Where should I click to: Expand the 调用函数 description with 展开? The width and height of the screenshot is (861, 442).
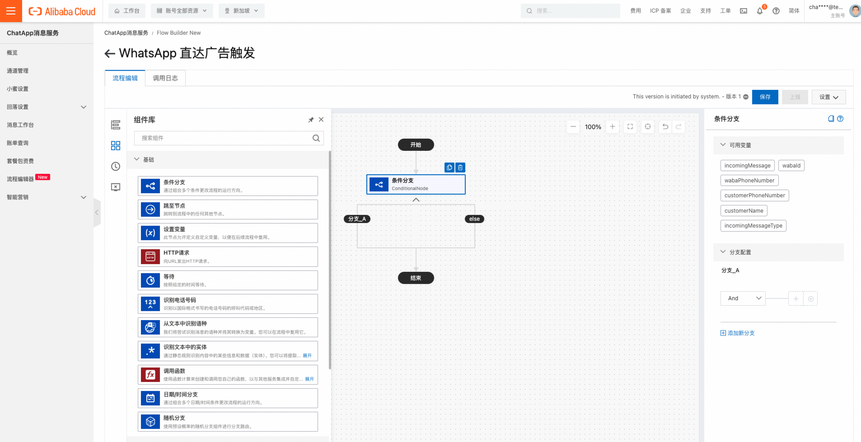click(309, 379)
